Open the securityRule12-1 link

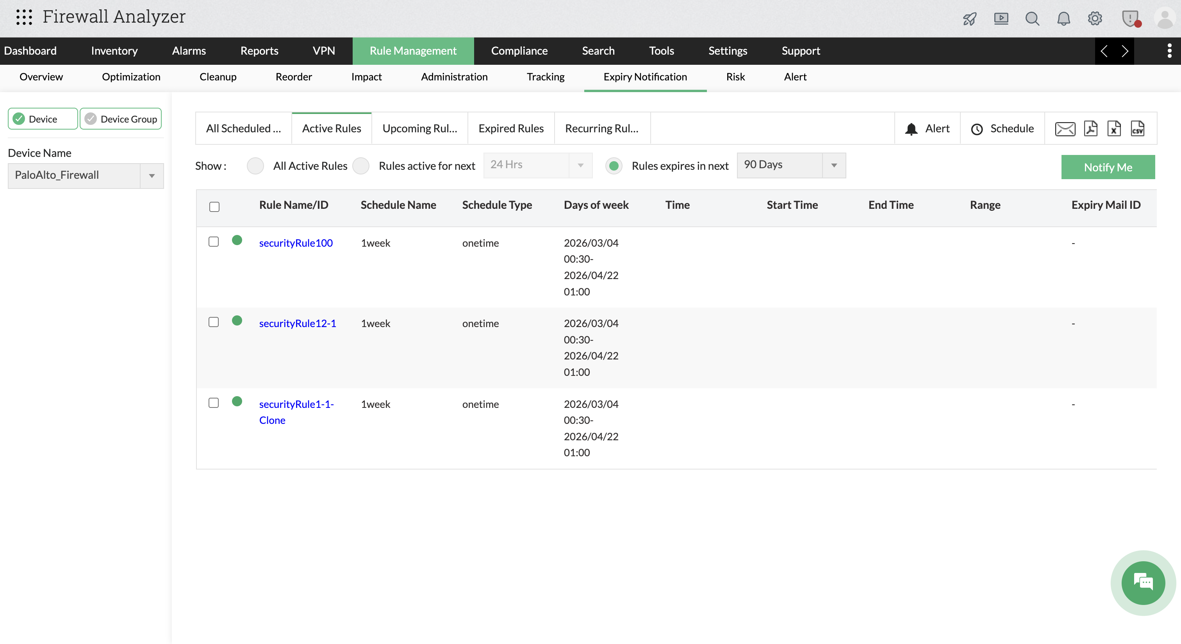(x=298, y=324)
